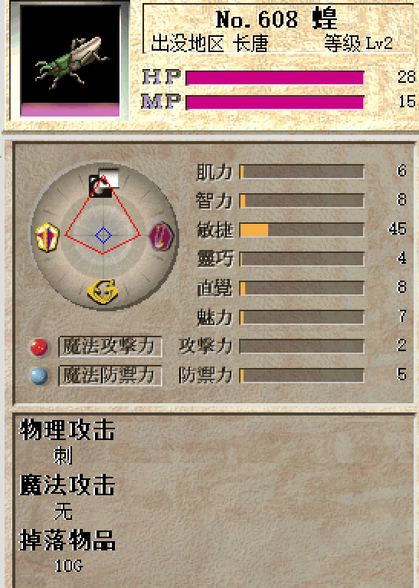The height and width of the screenshot is (588, 419).
Task: Click the yellow shield icon on dial
Action: (x=47, y=237)
